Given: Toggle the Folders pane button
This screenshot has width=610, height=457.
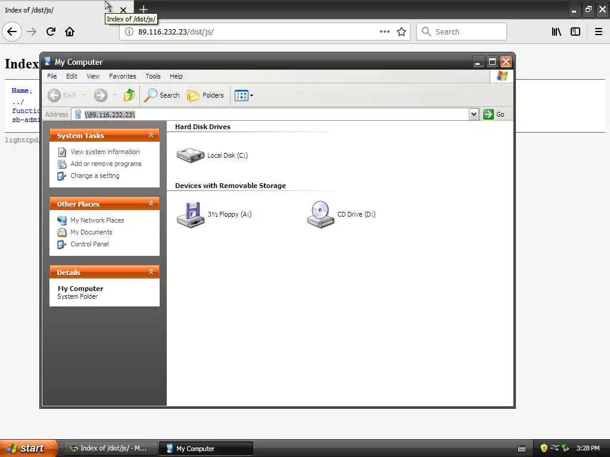Looking at the screenshot, I should tap(206, 95).
